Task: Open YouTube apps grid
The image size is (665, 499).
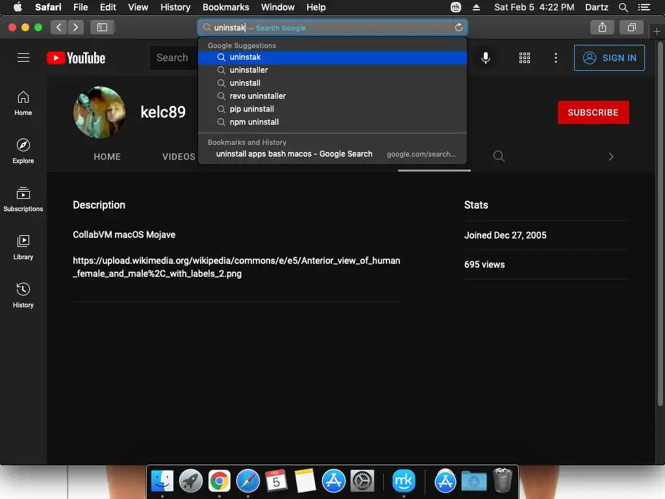Action: tap(525, 58)
